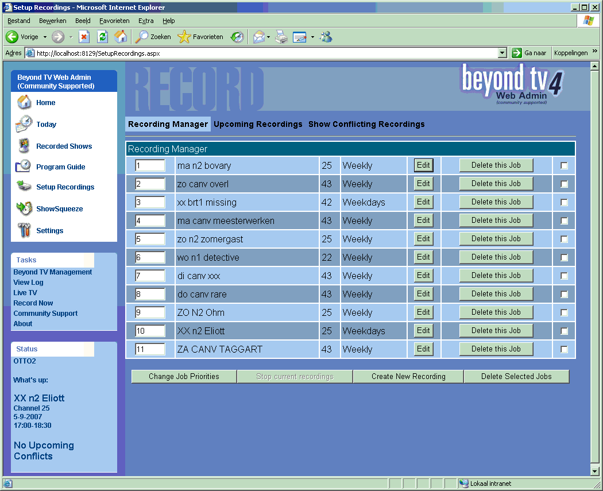The image size is (603, 491).
Task: Edit the ZA CANV TAGGART job
Action: [x=423, y=349]
